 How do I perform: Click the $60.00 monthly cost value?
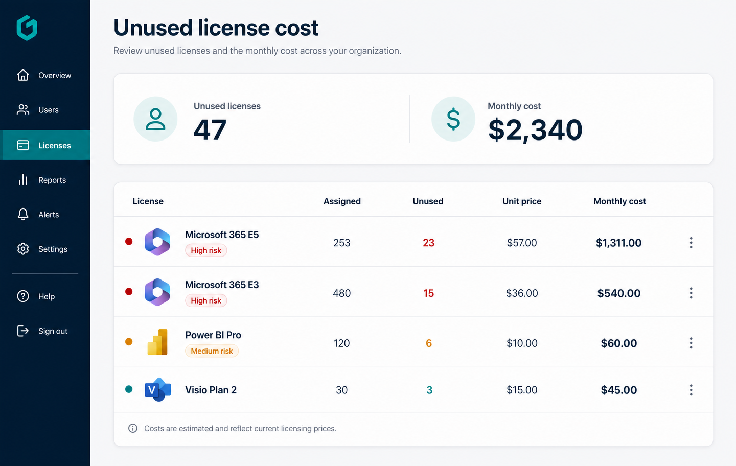(618, 343)
